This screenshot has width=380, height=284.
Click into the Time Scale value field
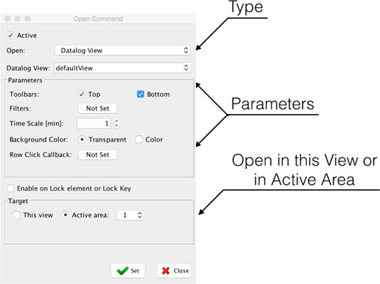94,123
